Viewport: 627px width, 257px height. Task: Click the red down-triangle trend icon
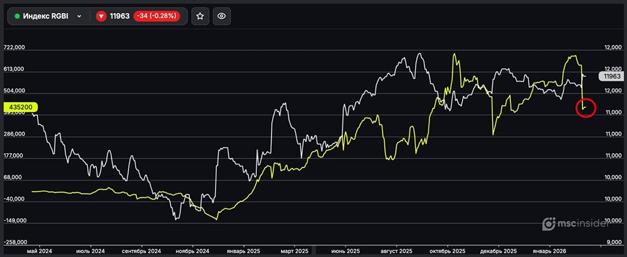101,17
